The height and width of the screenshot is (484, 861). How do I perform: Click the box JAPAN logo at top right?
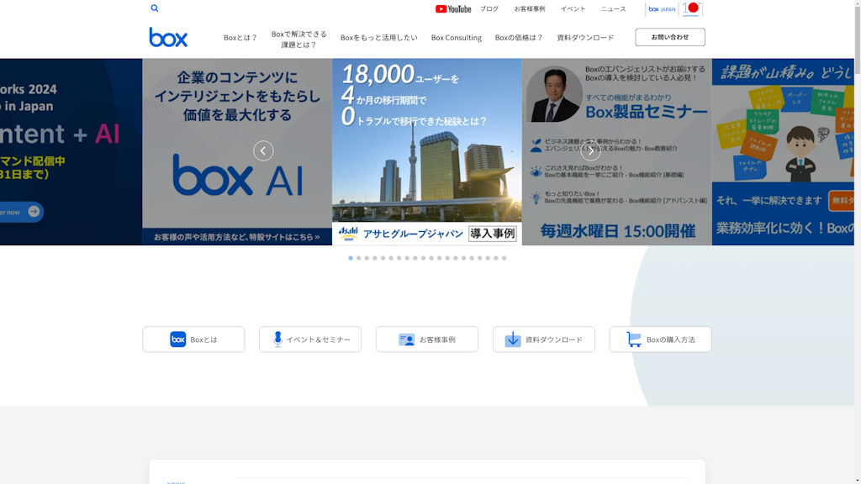pos(662,9)
